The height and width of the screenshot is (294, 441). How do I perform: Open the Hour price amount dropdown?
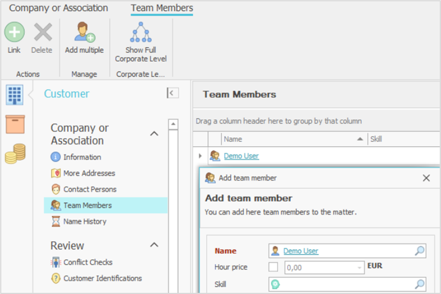(x=360, y=268)
